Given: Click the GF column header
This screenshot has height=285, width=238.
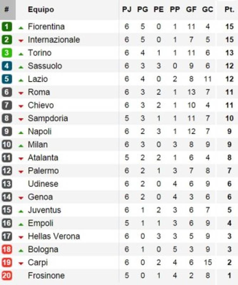Looking at the screenshot, I should pyautogui.click(x=191, y=9).
